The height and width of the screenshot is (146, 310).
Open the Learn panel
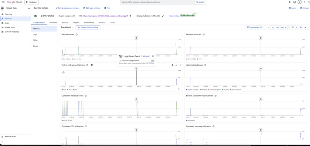[x=292, y=8]
